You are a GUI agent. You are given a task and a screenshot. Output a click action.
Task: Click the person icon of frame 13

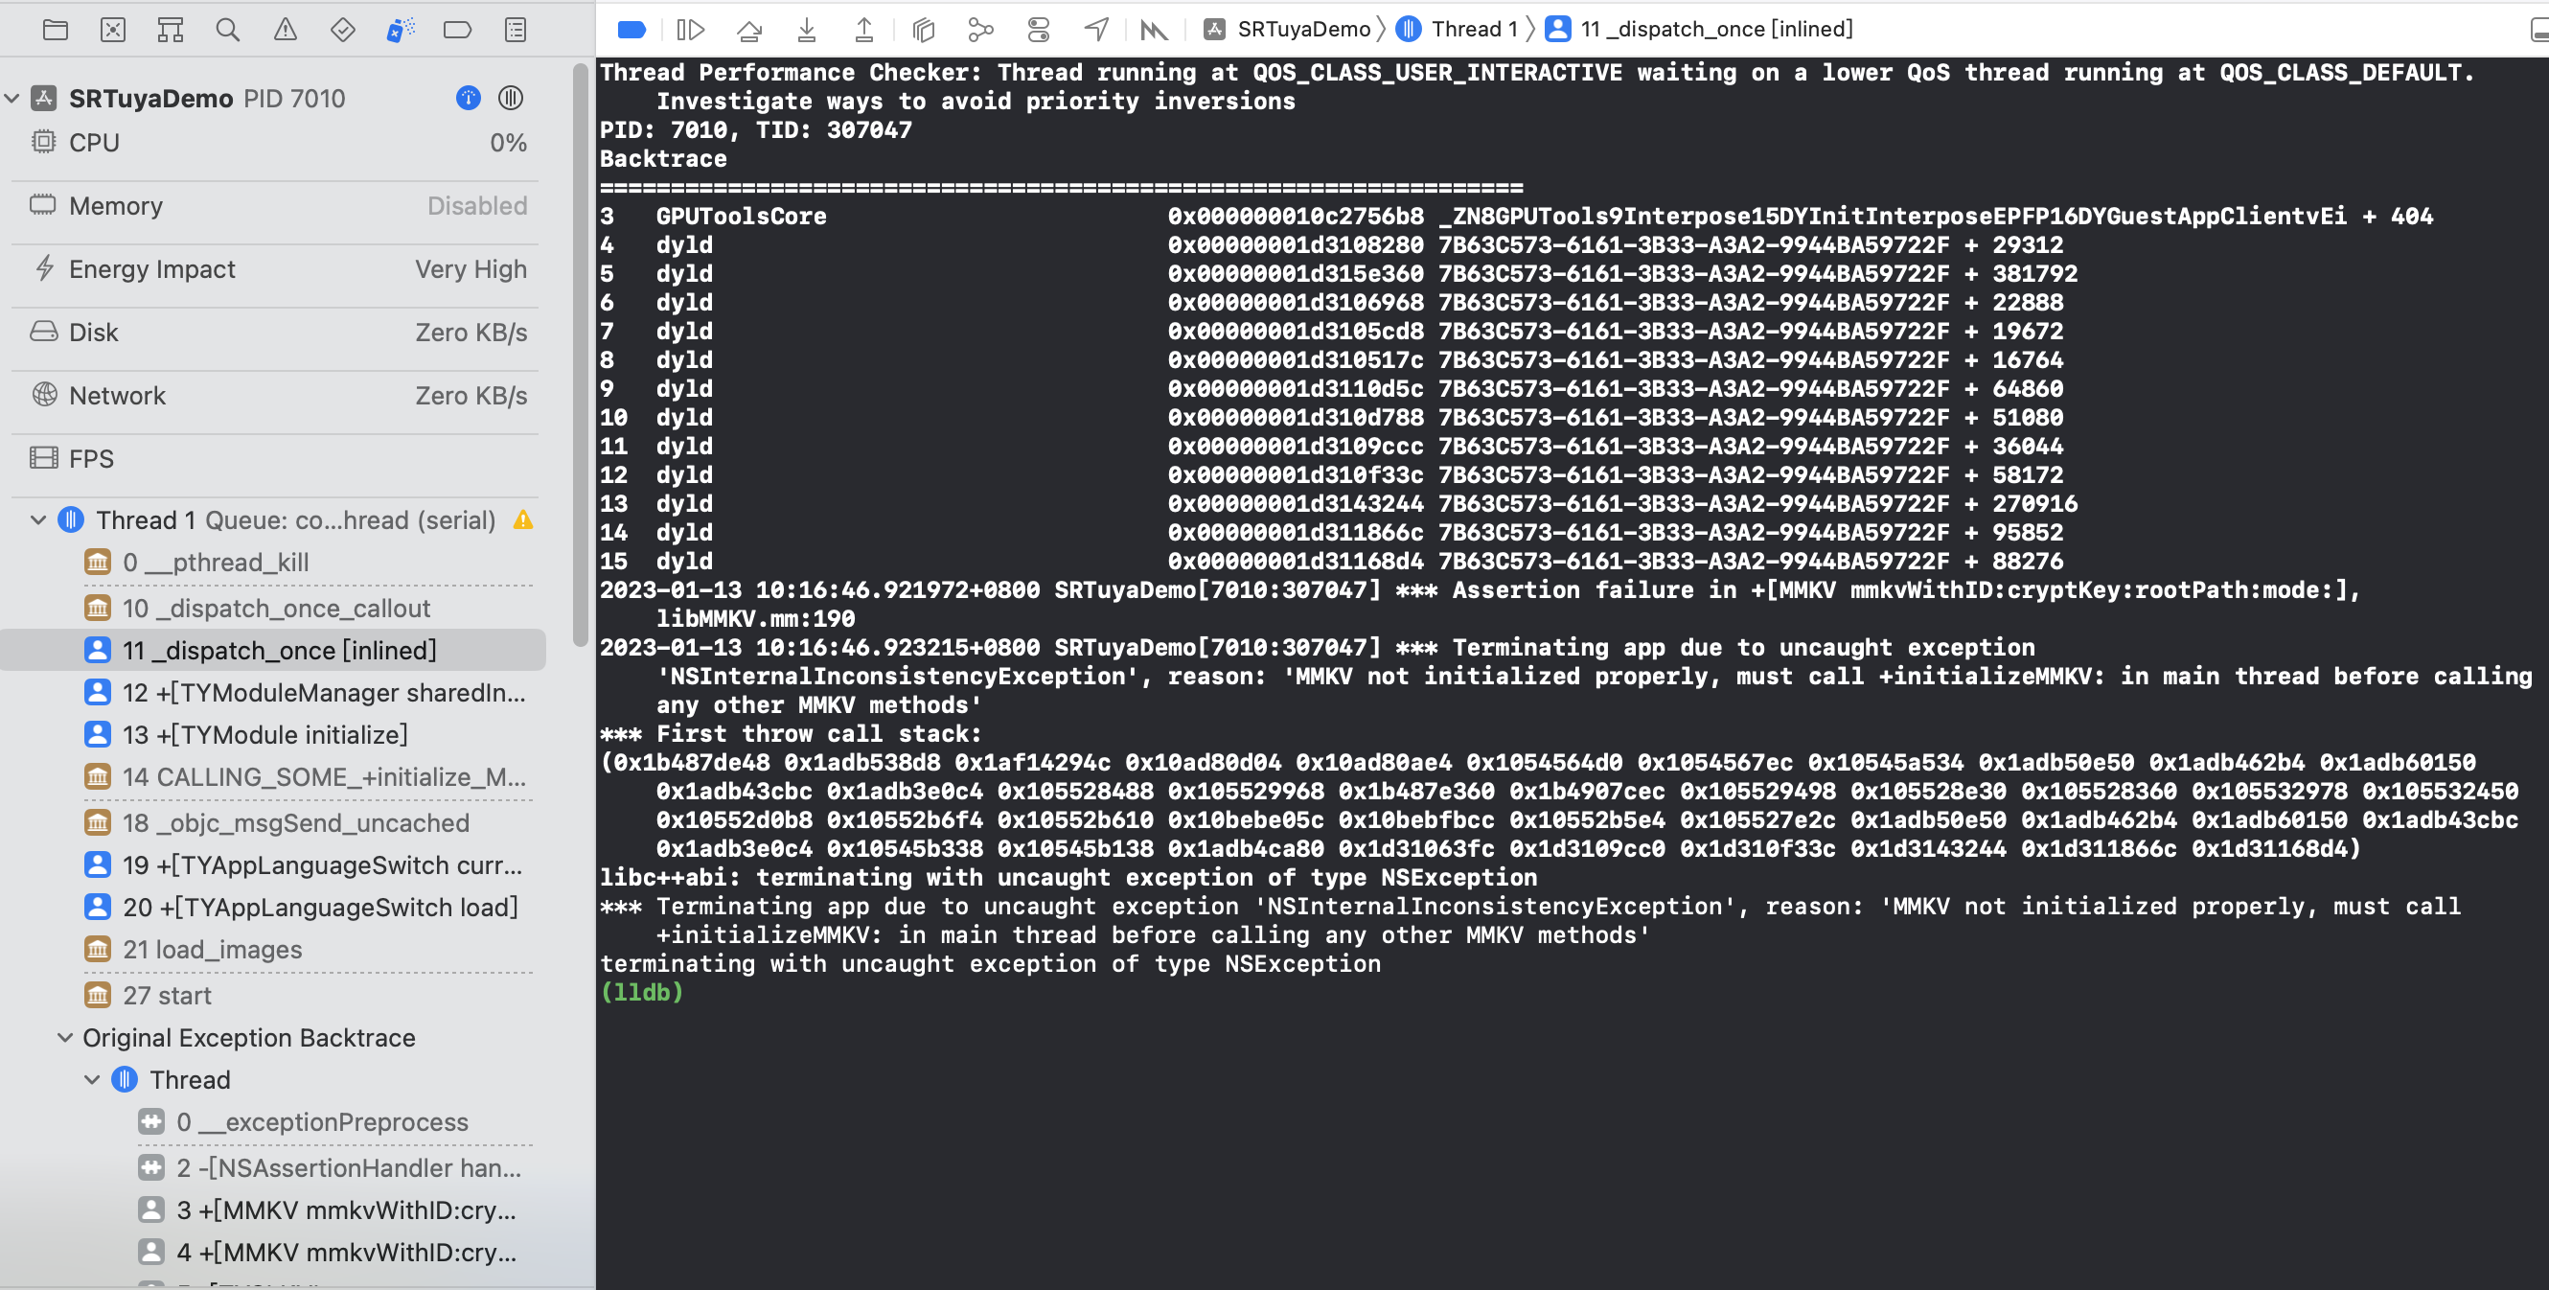click(x=98, y=734)
